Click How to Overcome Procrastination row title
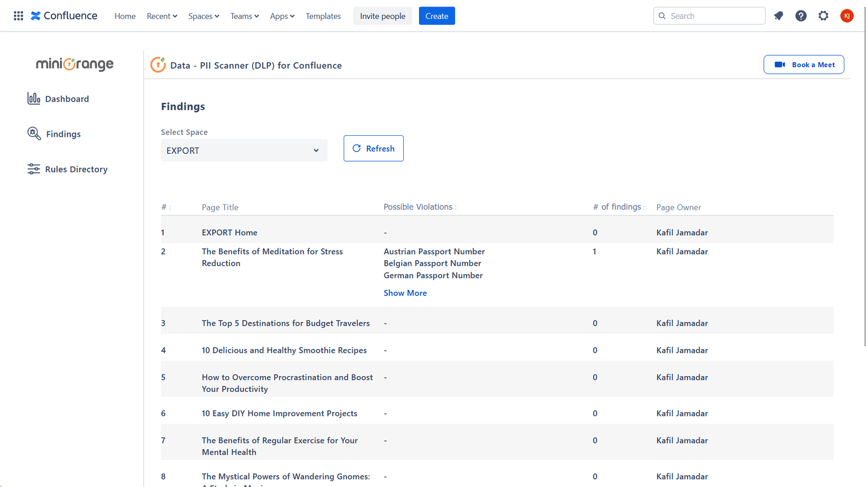 click(x=287, y=383)
